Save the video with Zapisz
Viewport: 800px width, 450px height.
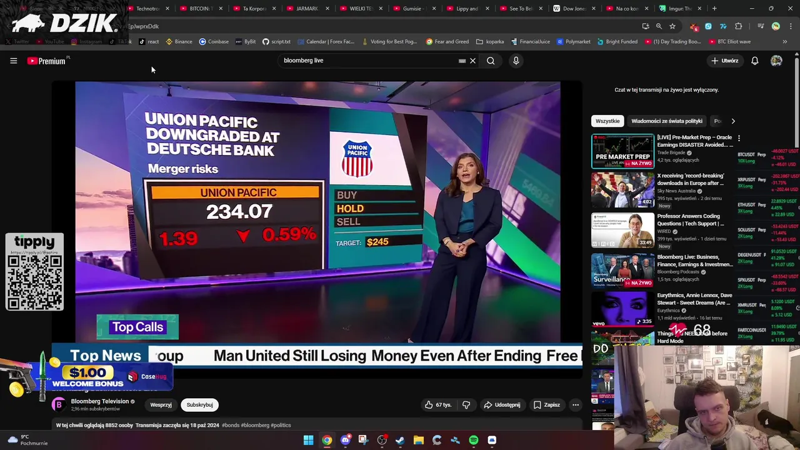547,405
